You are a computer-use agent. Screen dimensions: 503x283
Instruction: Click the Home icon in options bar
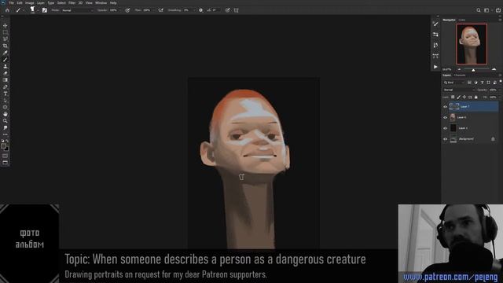pos(7,10)
